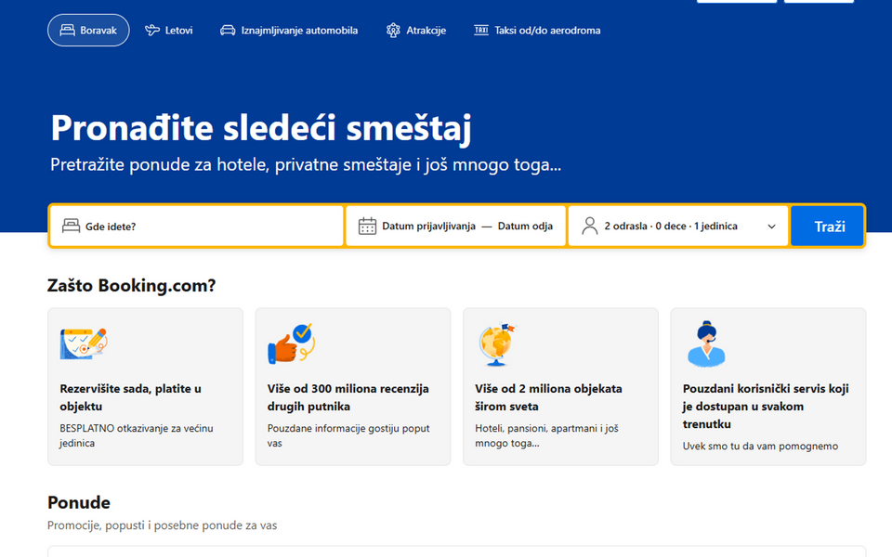Screen dimensions: 892x557
Task: Click the airplane icon next to Letovi
Action: (x=152, y=31)
